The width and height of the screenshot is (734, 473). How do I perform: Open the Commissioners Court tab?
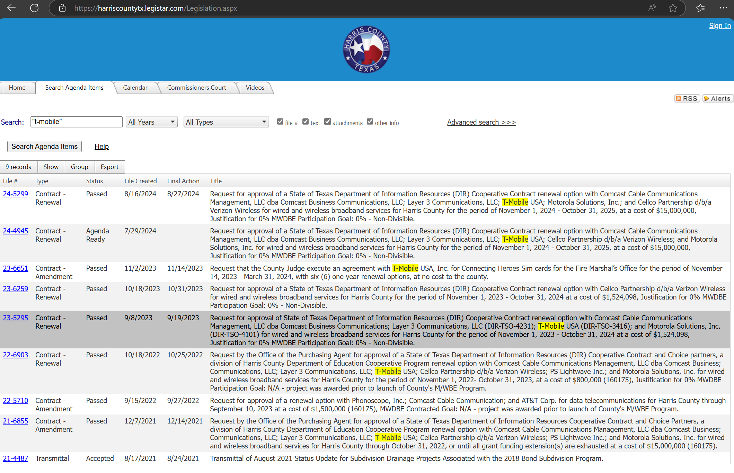[x=196, y=88]
